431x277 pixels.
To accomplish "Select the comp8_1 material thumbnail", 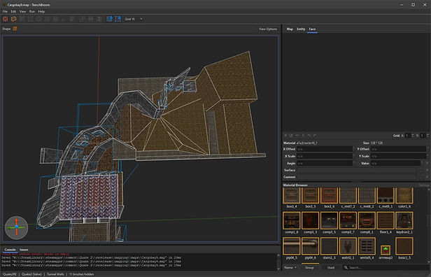I will tap(367, 220).
